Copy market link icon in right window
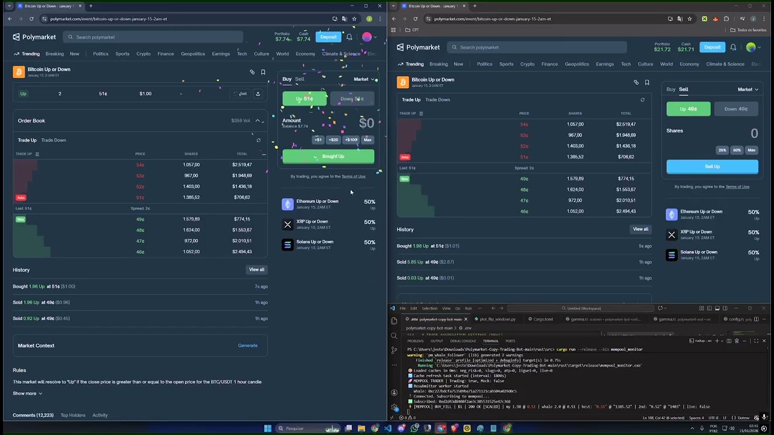Image resolution: width=774 pixels, height=435 pixels. (x=636, y=82)
